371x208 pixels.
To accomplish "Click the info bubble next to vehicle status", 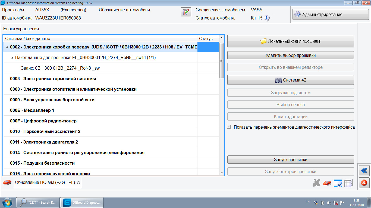I will coord(267,18).
